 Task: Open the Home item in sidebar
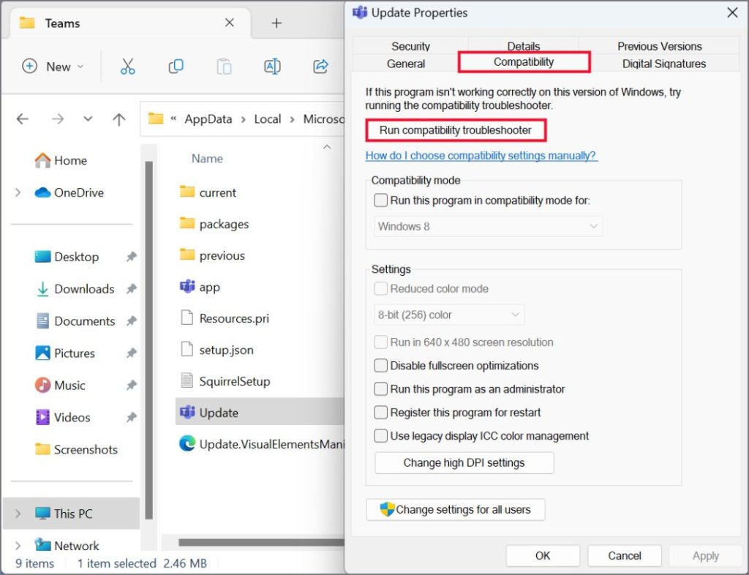(61, 160)
